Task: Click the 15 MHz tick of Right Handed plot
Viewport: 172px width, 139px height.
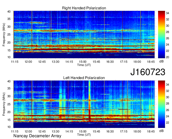Action: click(9, 50)
